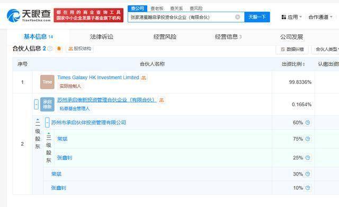The width and height of the screenshot is (339, 207).
Task: Click the 私募基金管理人 tag
Action: tap(75, 108)
